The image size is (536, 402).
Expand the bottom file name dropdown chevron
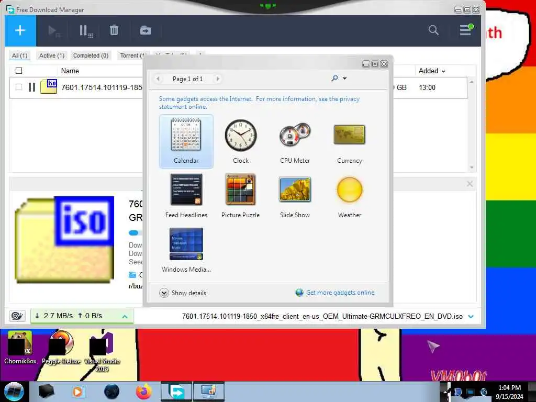tap(471, 317)
